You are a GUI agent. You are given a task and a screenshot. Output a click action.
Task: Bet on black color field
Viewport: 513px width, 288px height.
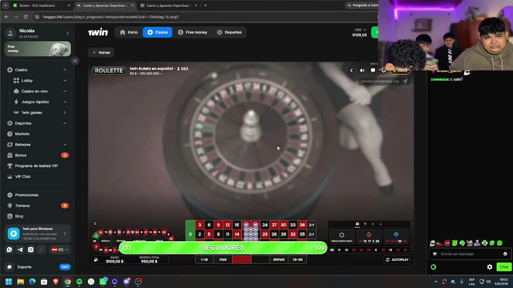tap(261, 260)
